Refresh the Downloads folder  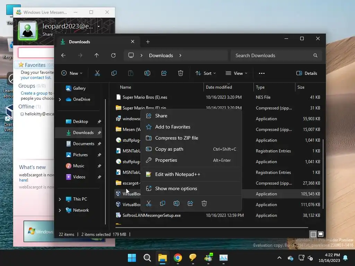pyautogui.click(x=113, y=55)
